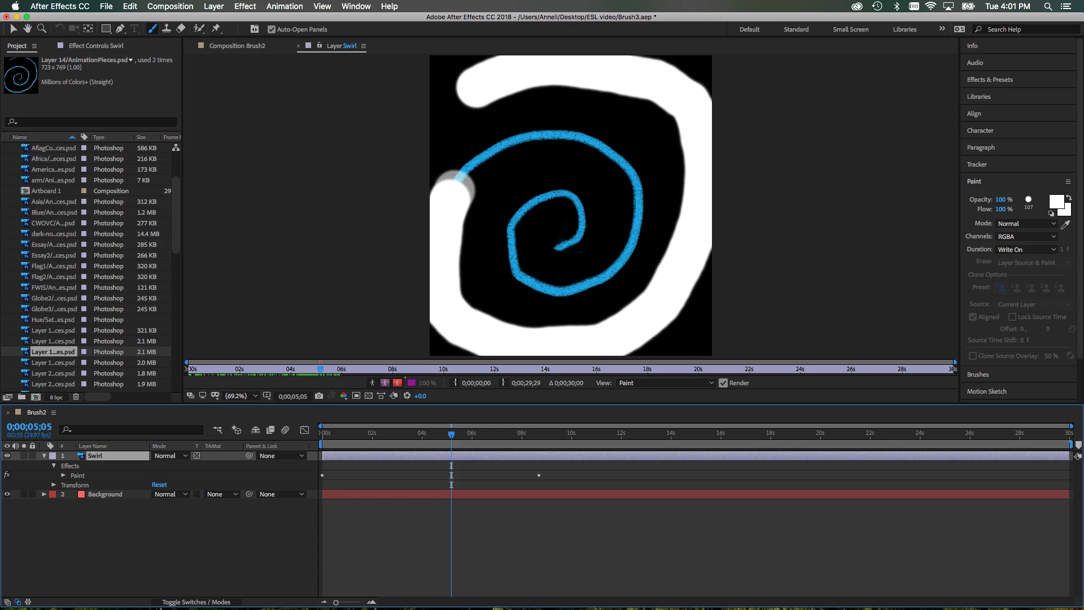Click the white foreground color swatch

click(1056, 202)
